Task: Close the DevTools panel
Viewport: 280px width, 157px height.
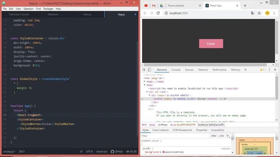Action: click(275, 70)
